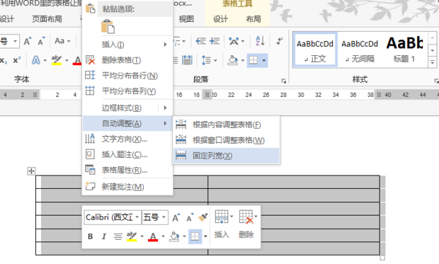Switch to the 视图 ribbon tab

coord(186,19)
